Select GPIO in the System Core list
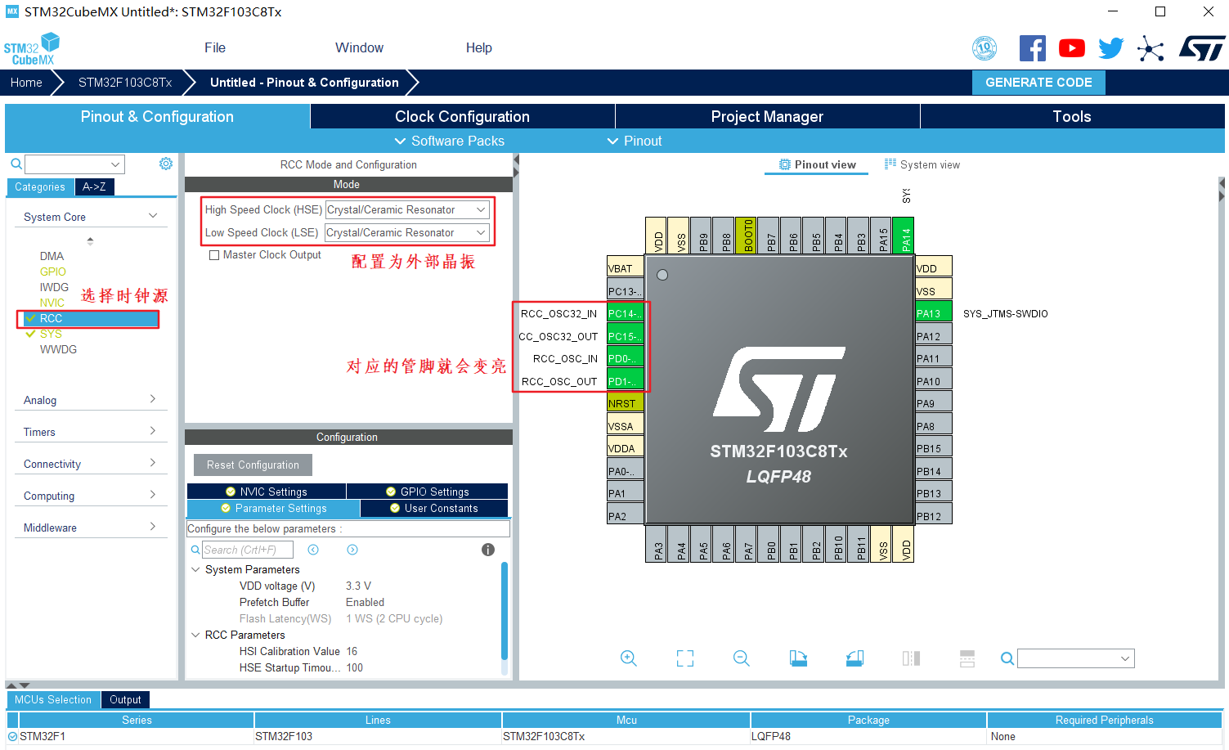The width and height of the screenshot is (1229, 750). [53, 272]
